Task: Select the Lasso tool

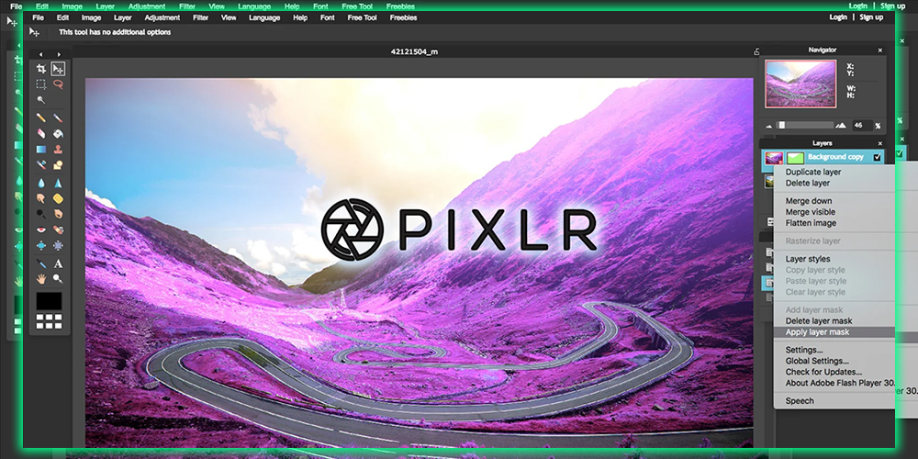Action: [58, 84]
